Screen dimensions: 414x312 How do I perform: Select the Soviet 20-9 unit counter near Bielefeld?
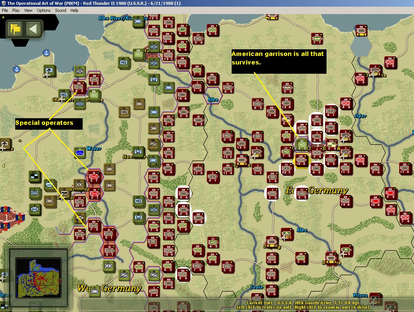pos(79,202)
